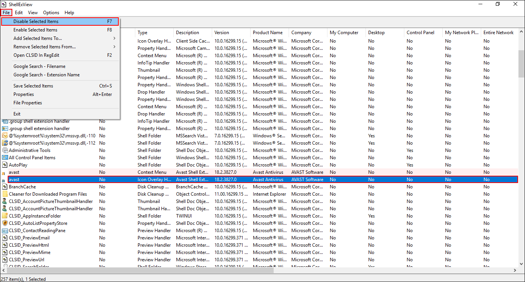Open the View menu
The width and height of the screenshot is (525, 282).
(x=33, y=13)
